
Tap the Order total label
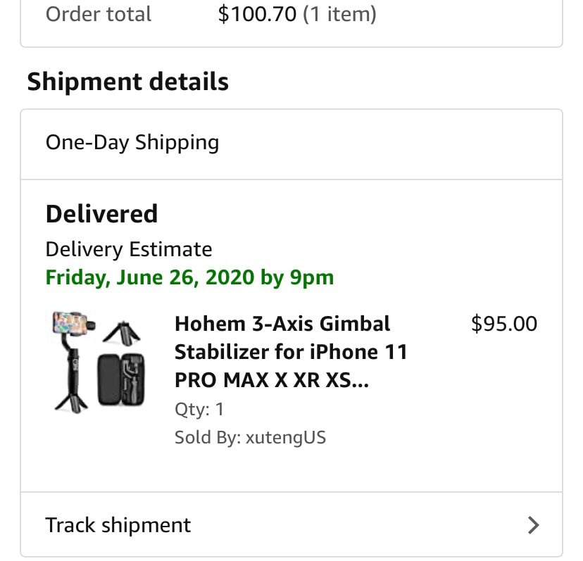[x=98, y=14]
